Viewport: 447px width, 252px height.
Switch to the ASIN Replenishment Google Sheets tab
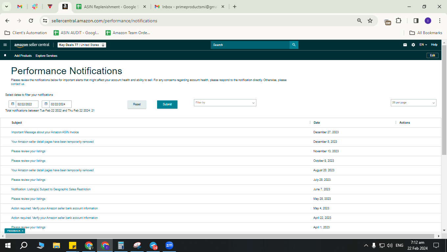pyautogui.click(x=111, y=7)
